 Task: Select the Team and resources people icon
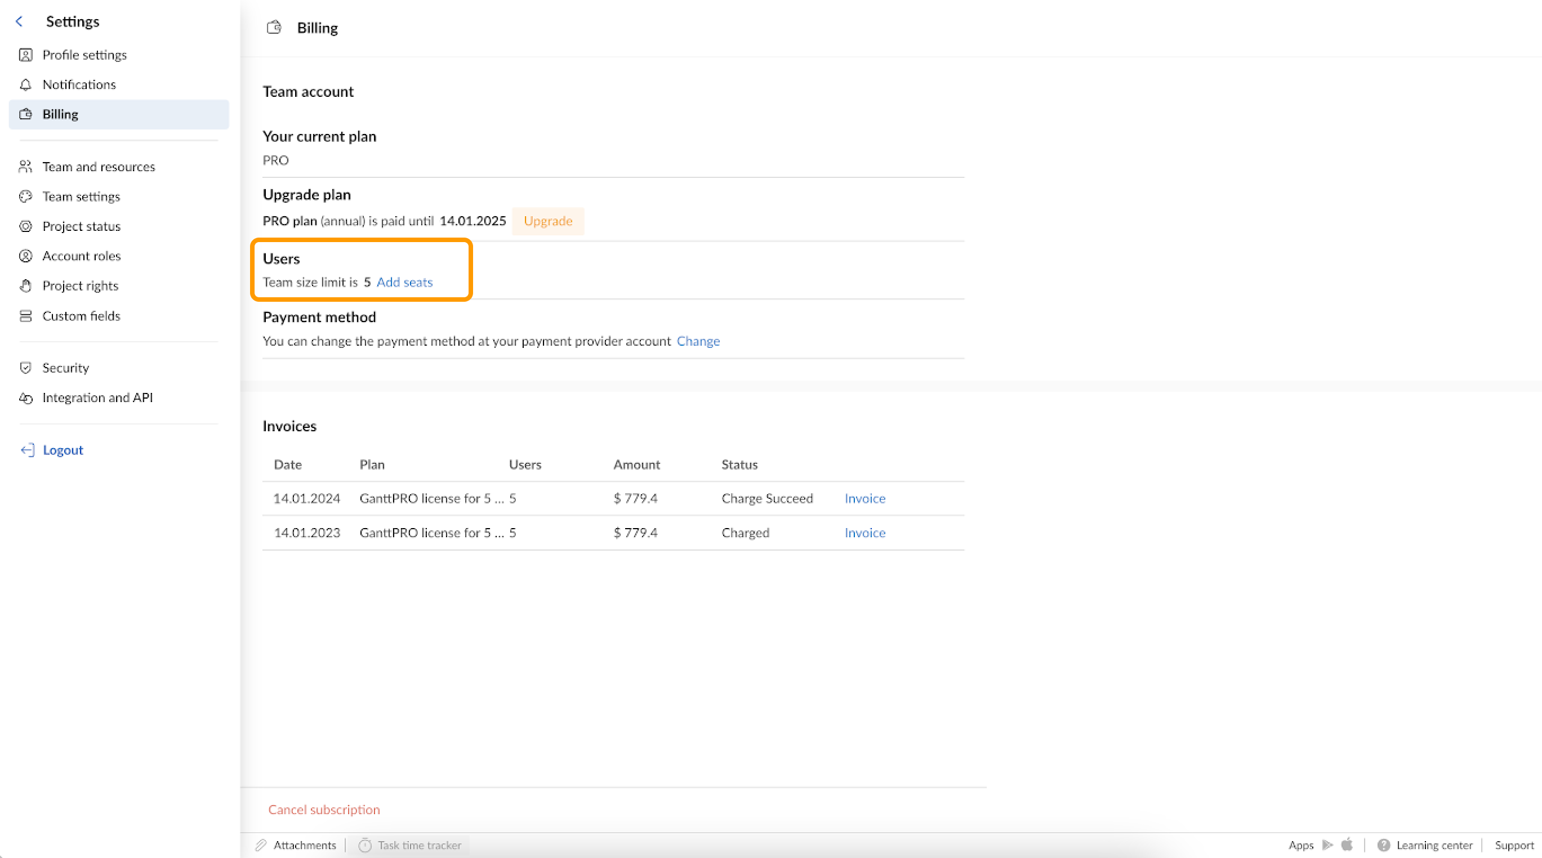[26, 166]
